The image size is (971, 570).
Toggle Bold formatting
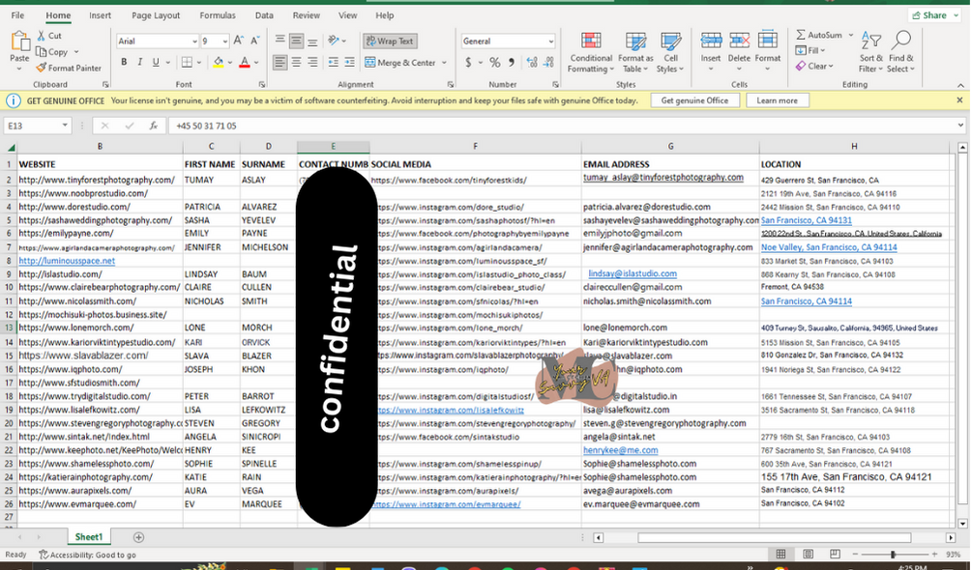point(124,63)
